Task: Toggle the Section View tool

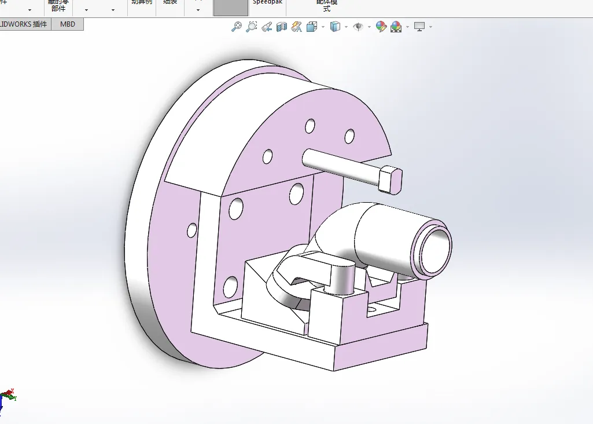Action: [x=282, y=27]
